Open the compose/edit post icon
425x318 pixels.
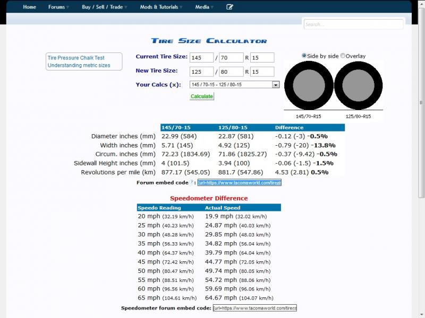click(229, 7)
